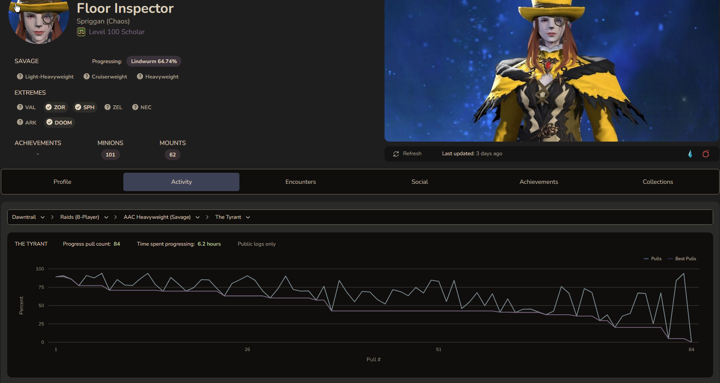Switch to the Profile tab
The height and width of the screenshot is (383, 720).
(62, 182)
